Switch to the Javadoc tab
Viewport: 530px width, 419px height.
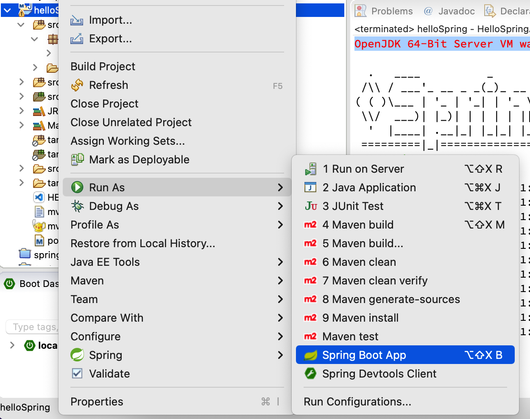click(450, 11)
